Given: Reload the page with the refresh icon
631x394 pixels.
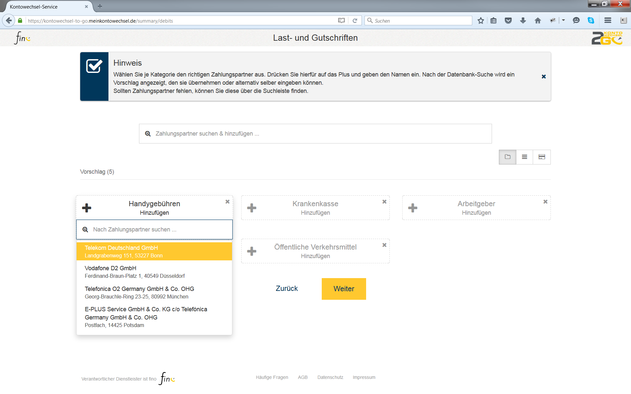Looking at the screenshot, I should point(355,21).
